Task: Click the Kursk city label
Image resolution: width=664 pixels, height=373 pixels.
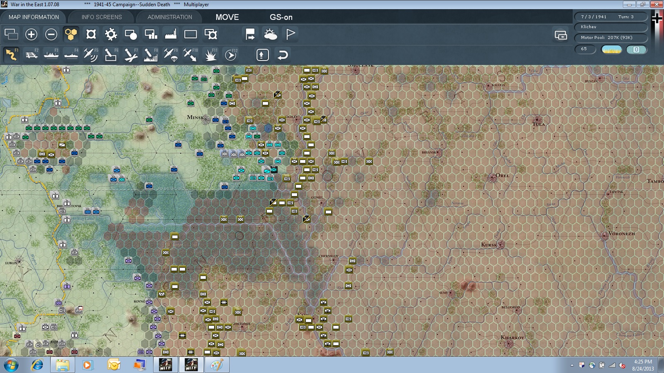Action: point(488,245)
